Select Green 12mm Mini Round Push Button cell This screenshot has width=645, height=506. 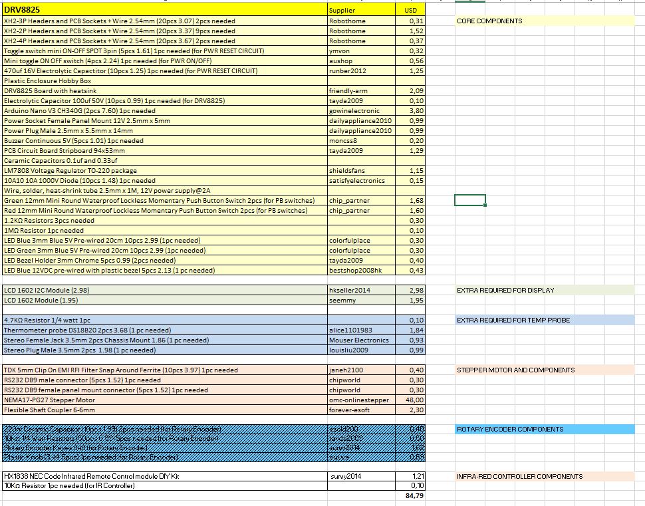[x=165, y=200]
